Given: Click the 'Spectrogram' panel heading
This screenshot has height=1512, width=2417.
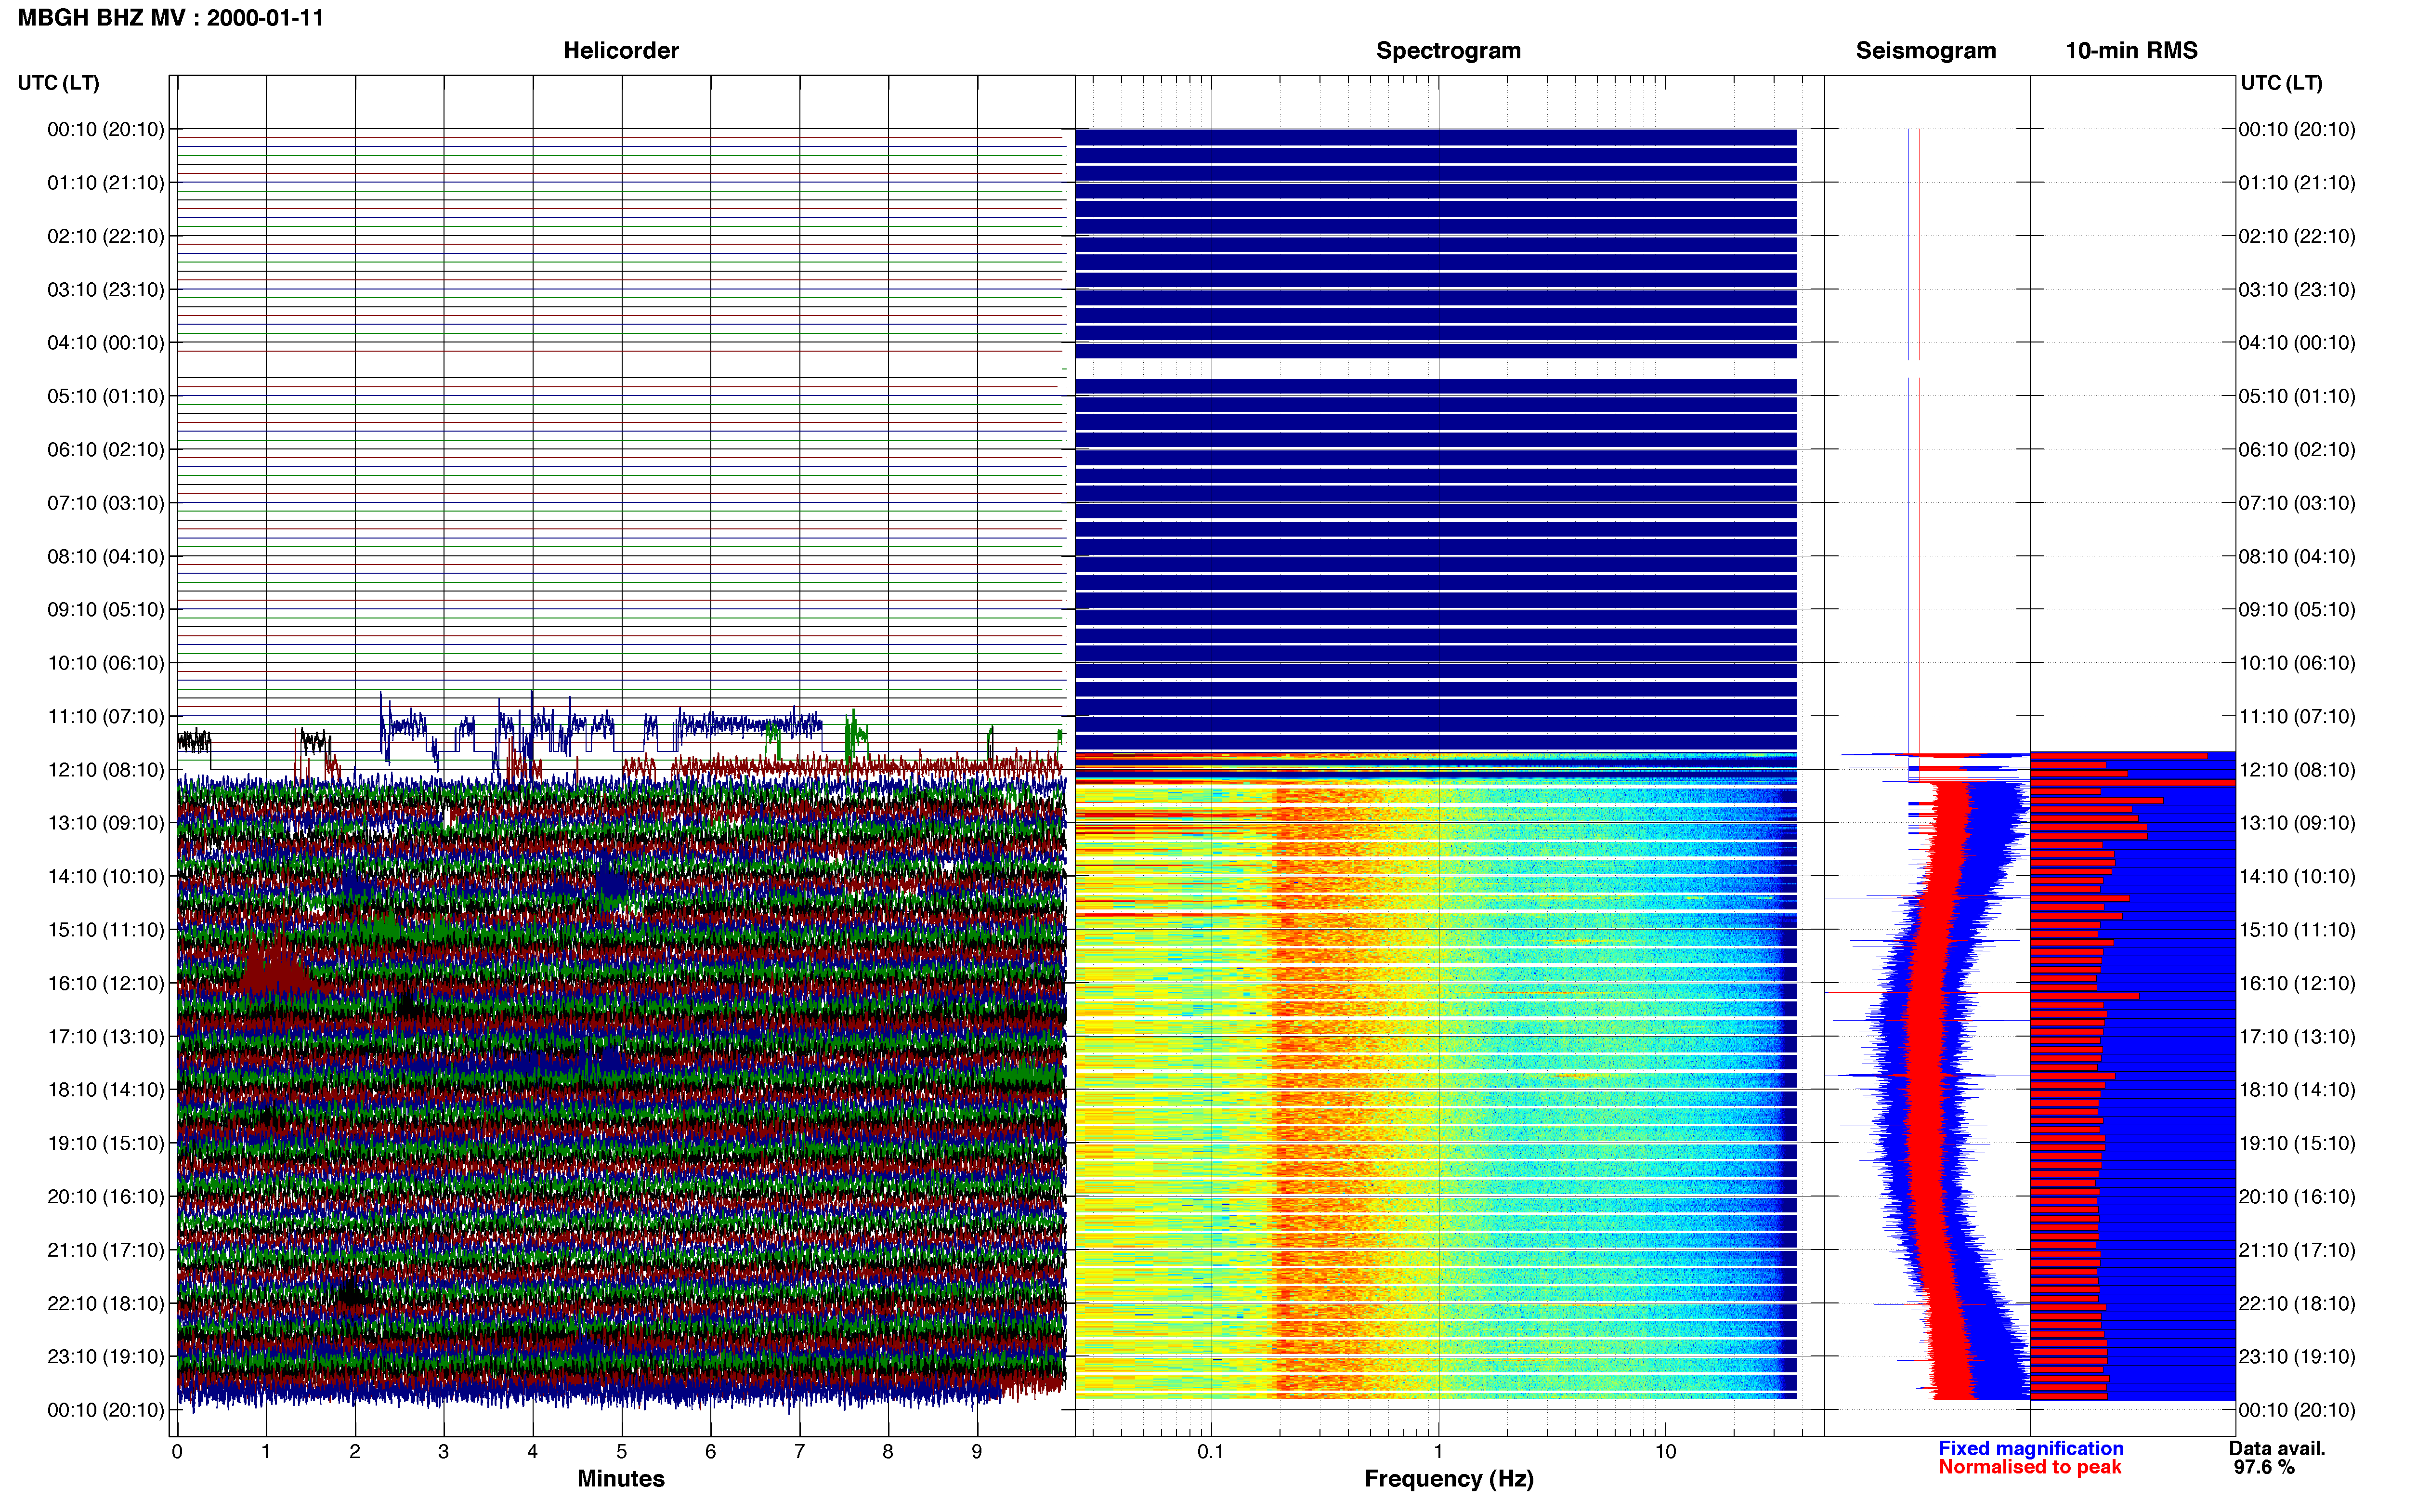Looking at the screenshot, I should click(1449, 51).
